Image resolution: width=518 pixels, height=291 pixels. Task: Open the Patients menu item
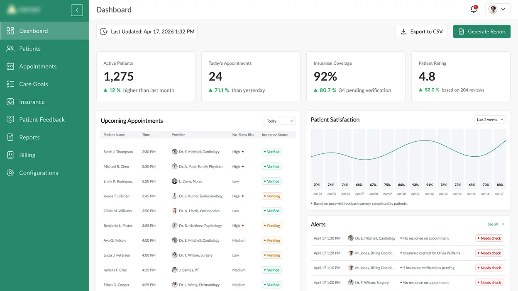click(44, 48)
